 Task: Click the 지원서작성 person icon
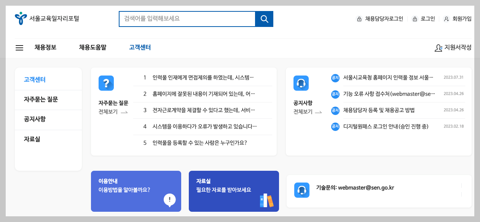pos(438,48)
